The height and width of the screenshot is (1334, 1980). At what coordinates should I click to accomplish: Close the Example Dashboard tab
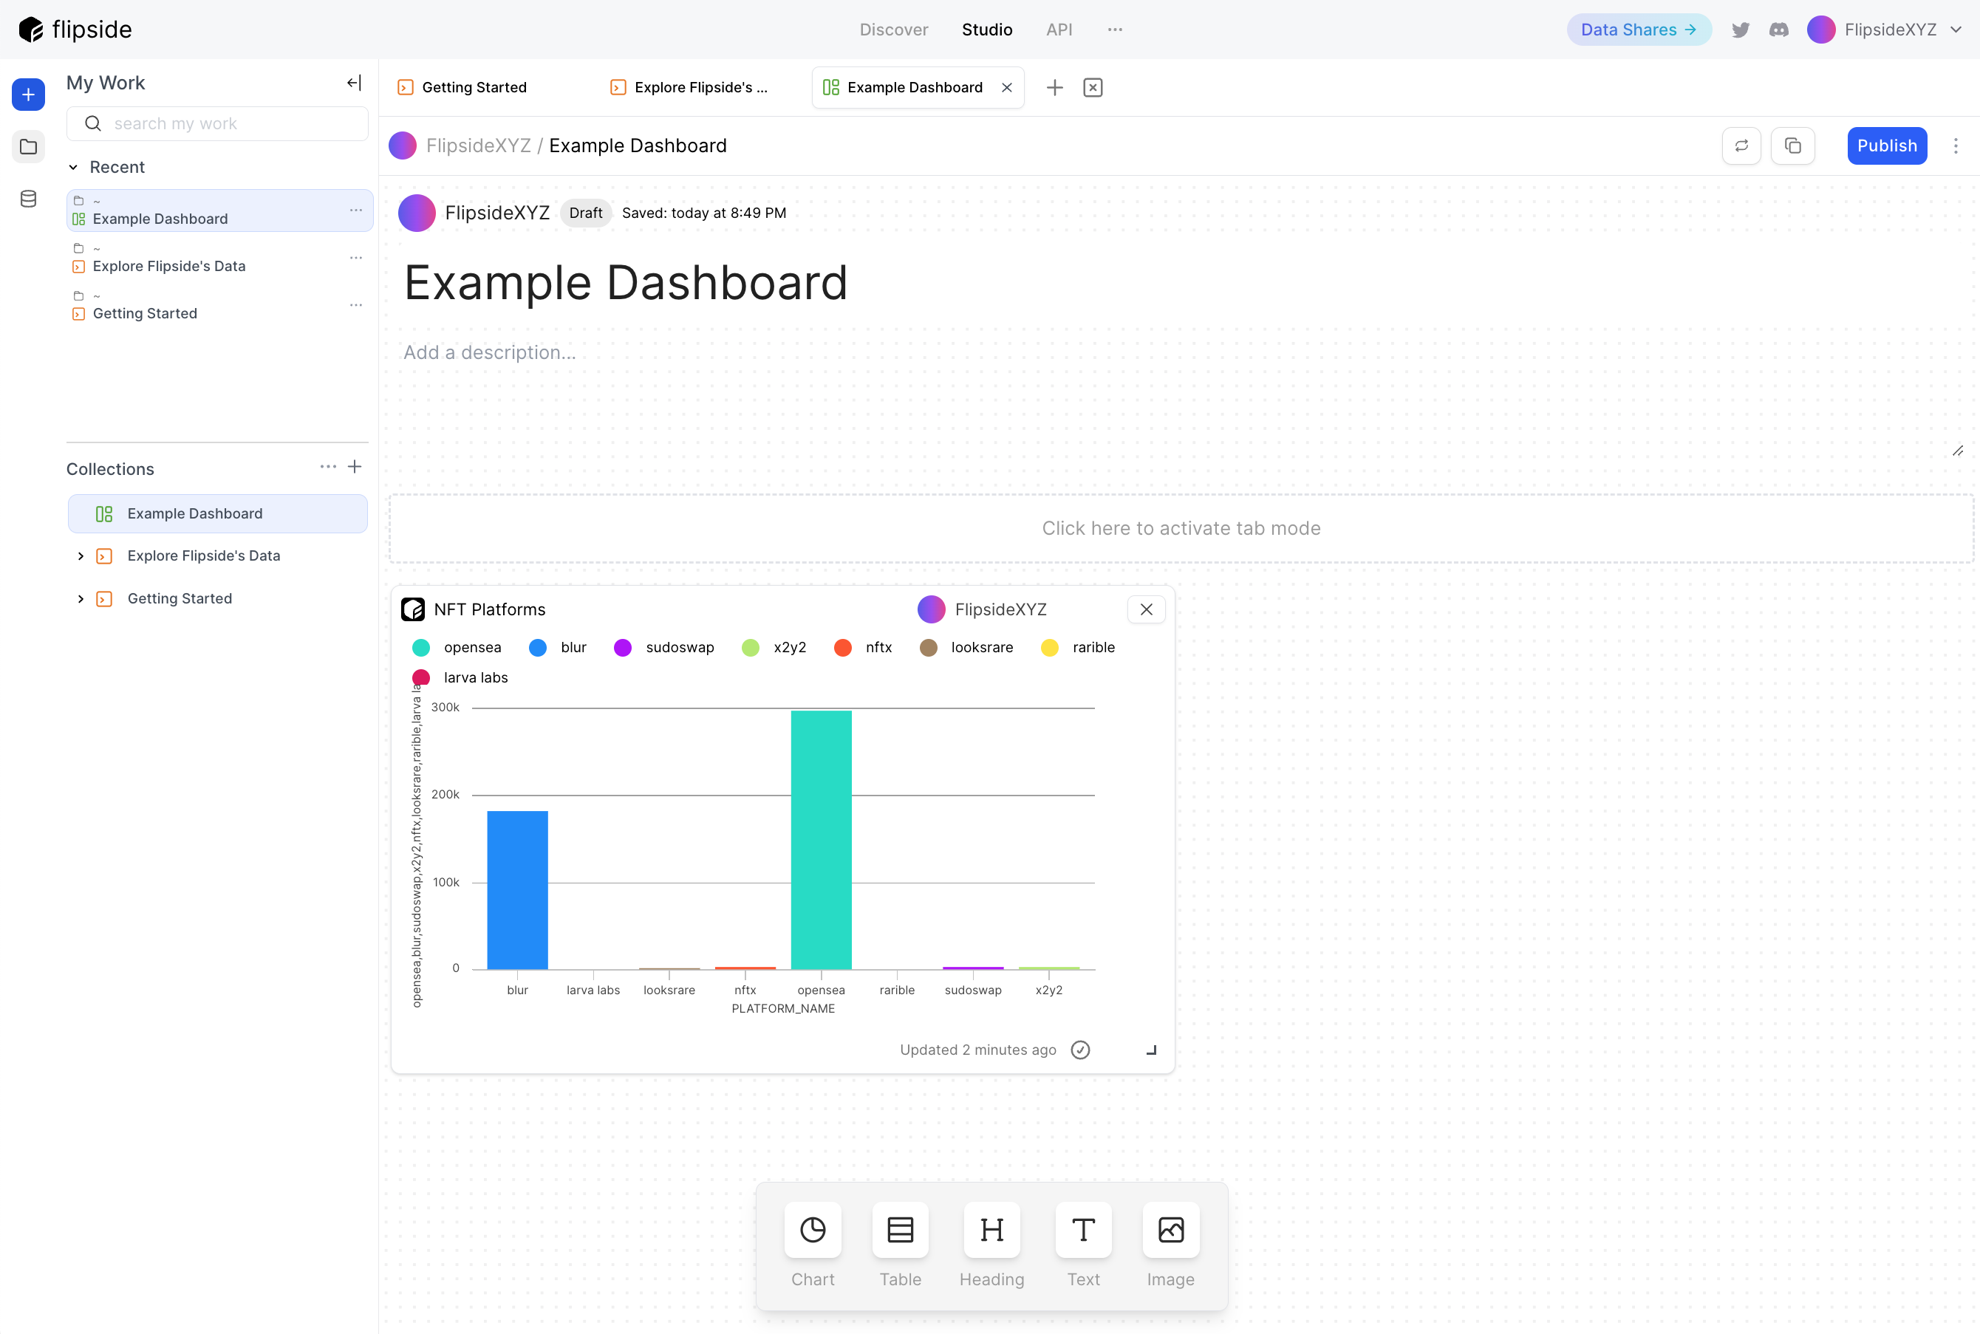pyautogui.click(x=1006, y=88)
